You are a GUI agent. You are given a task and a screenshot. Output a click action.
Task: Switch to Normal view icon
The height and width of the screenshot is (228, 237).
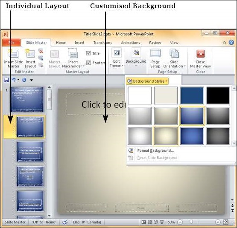point(143,222)
